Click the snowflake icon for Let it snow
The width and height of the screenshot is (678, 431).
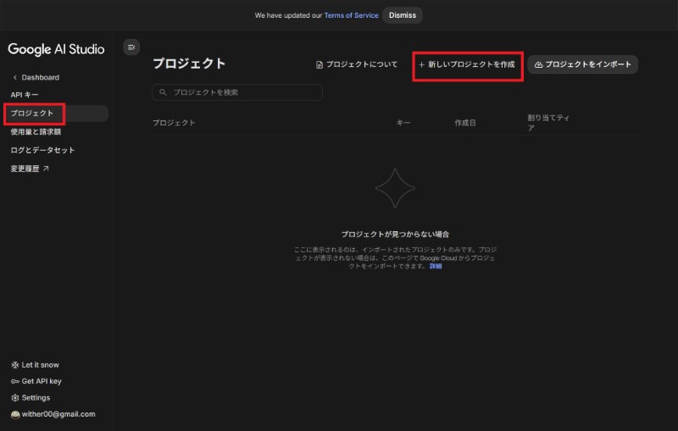(x=15, y=365)
